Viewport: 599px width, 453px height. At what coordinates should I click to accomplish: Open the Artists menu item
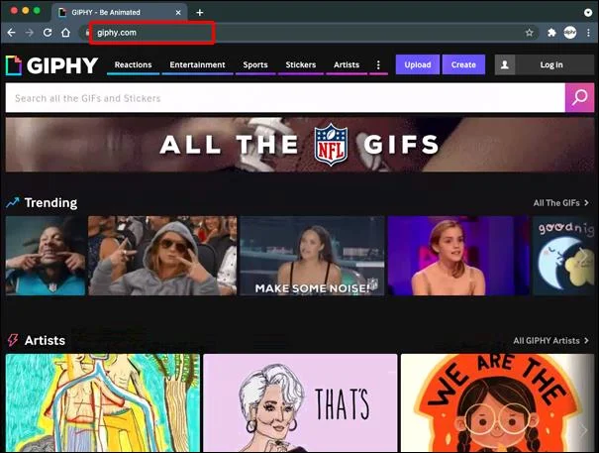[x=347, y=64]
